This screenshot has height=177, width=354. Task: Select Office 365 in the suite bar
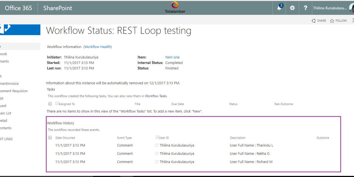coord(18,8)
